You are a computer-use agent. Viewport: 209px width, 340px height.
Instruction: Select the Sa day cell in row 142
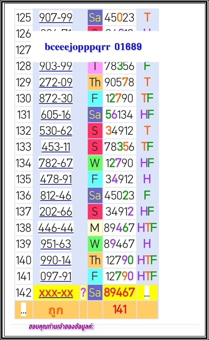point(95,293)
